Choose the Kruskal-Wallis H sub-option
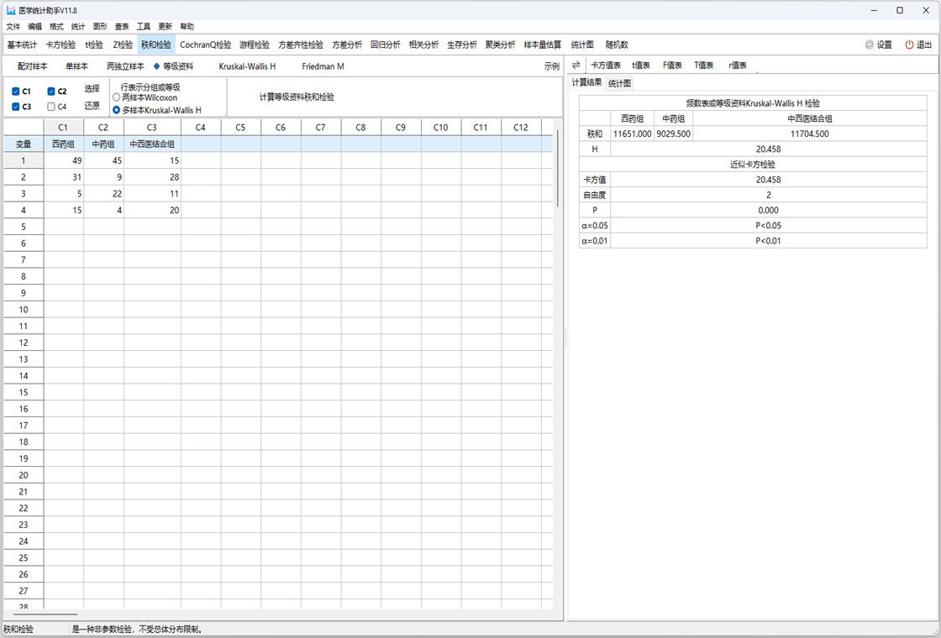The height and width of the screenshot is (638, 941). (247, 66)
